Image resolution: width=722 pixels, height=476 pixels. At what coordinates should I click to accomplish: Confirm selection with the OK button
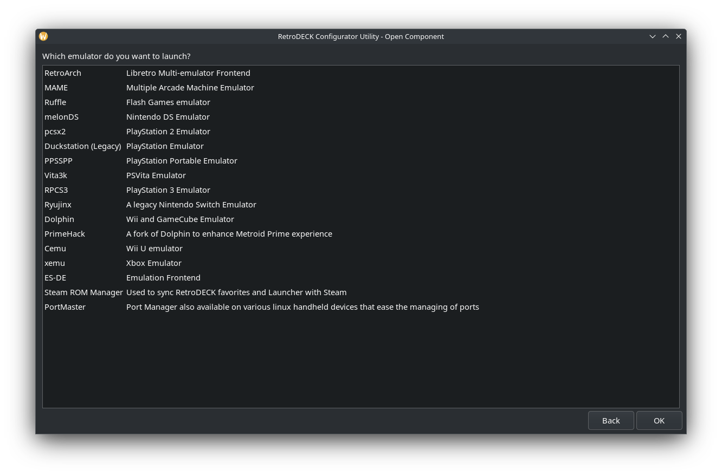click(x=659, y=421)
